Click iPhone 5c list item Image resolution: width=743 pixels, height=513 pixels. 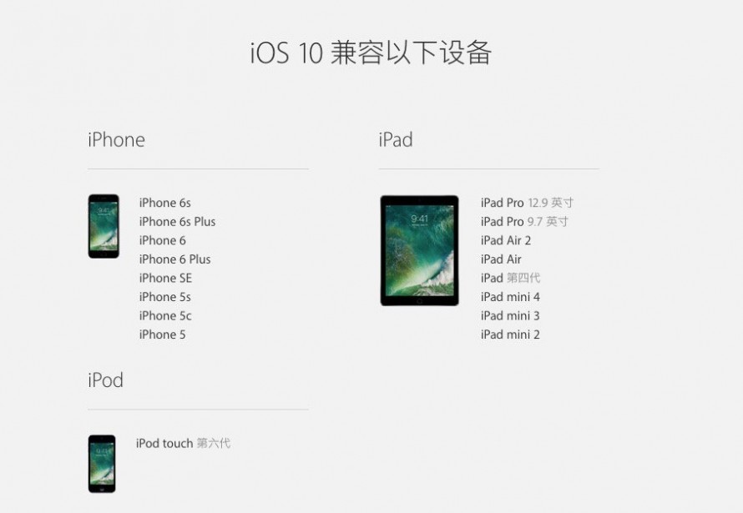tap(165, 315)
